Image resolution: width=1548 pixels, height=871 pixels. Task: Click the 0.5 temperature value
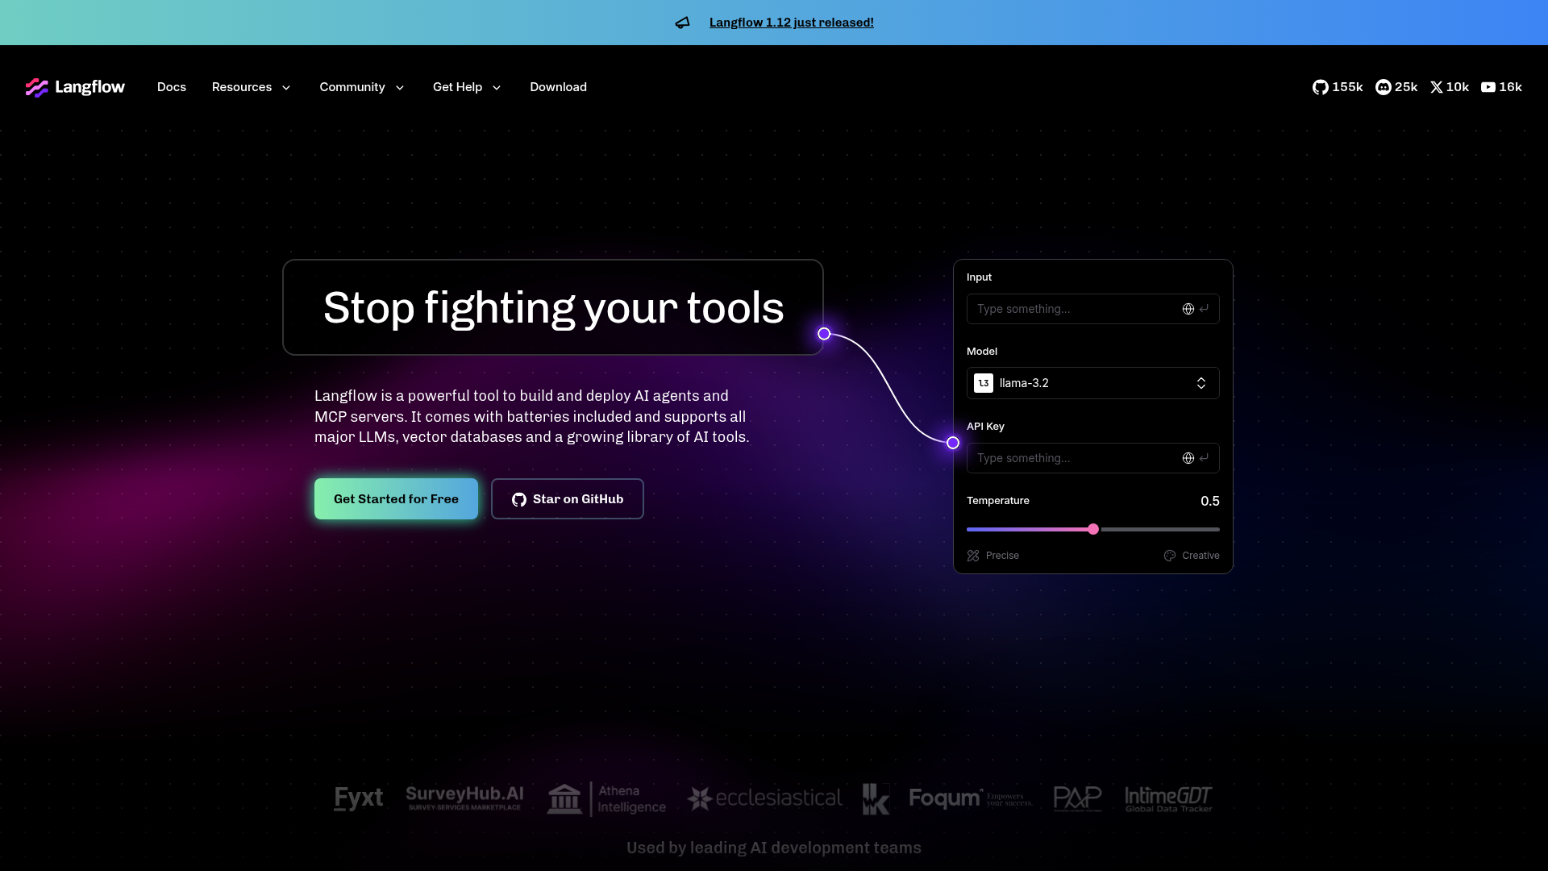pyautogui.click(x=1209, y=501)
